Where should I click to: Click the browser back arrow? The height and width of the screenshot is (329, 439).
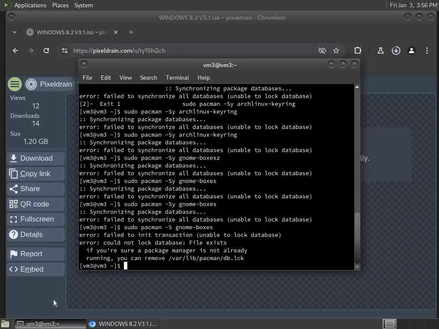(15, 51)
